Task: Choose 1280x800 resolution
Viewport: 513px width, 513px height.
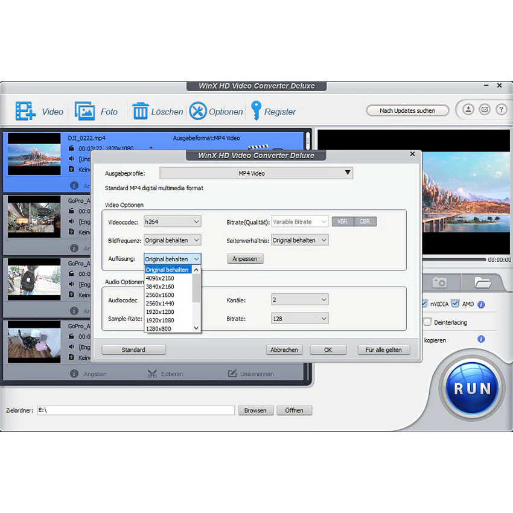Action: pyautogui.click(x=168, y=328)
